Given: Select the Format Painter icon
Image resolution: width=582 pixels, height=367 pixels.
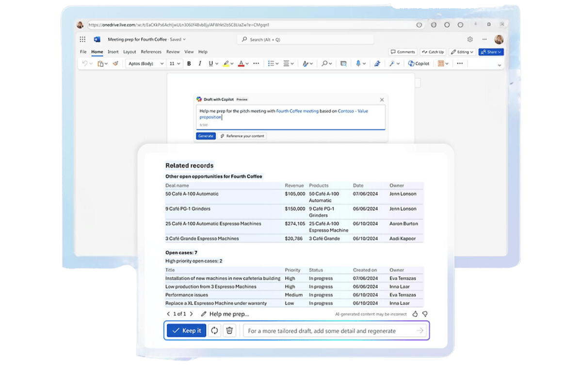Looking at the screenshot, I should click(115, 64).
